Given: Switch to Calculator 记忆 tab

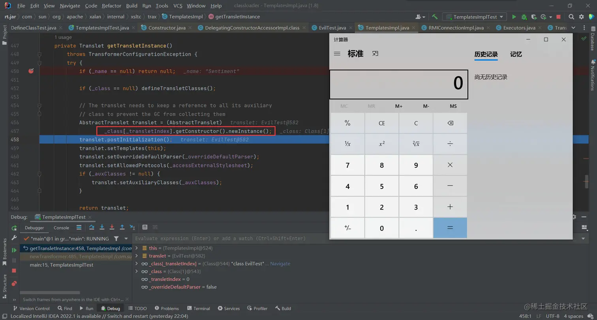Looking at the screenshot, I should tap(516, 54).
